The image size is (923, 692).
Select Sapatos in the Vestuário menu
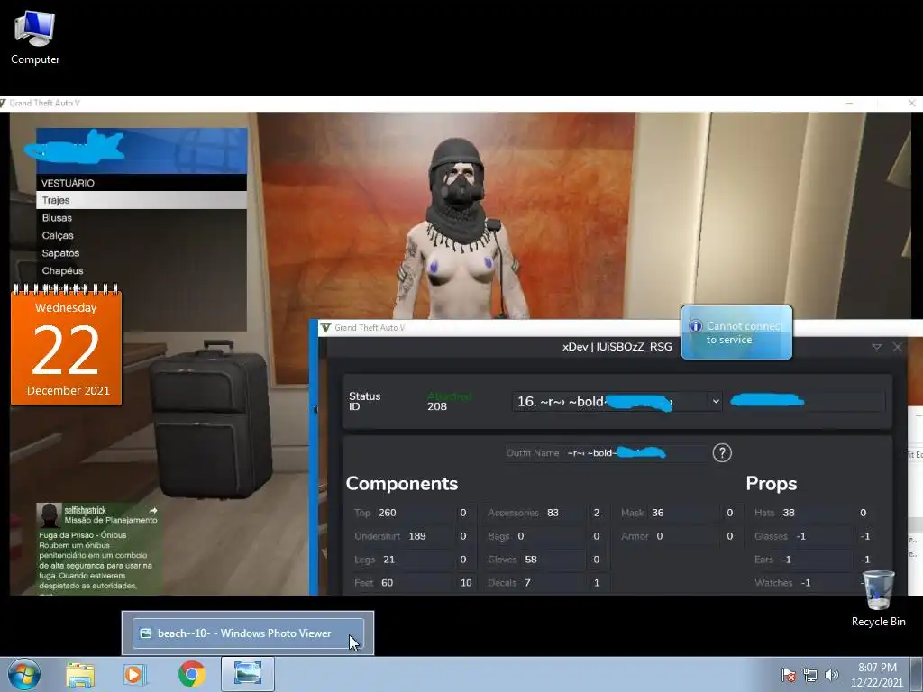coord(142,253)
